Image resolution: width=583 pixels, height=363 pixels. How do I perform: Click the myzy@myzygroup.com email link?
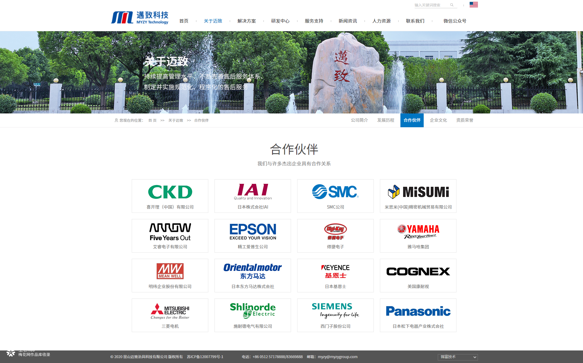pos(338,357)
